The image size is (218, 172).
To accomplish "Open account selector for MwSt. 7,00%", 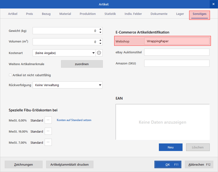I will pos(48,142).
